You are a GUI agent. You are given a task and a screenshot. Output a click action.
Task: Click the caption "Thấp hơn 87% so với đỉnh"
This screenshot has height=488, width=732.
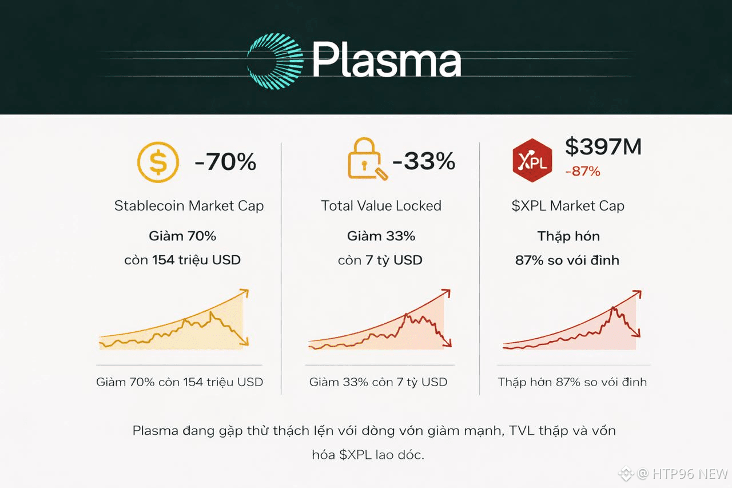click(x=572, y=382)
